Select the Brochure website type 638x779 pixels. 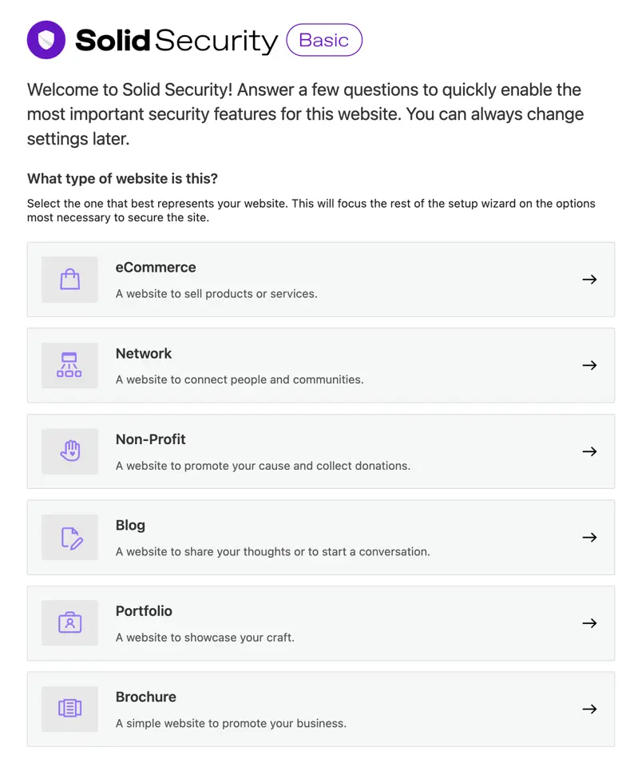tap(319, 709)
